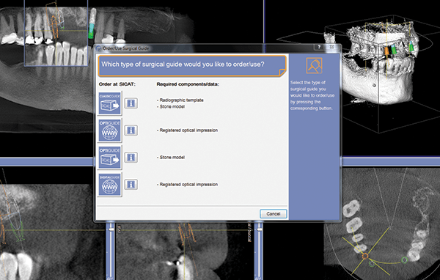Screen dimensions: 440x280
Task: Show info for OptiGuide stone model option
Action: point(131,158)
